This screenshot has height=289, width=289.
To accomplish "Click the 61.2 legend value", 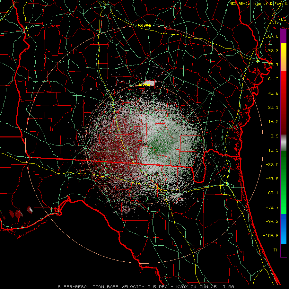I will click(x=273, y=79).
